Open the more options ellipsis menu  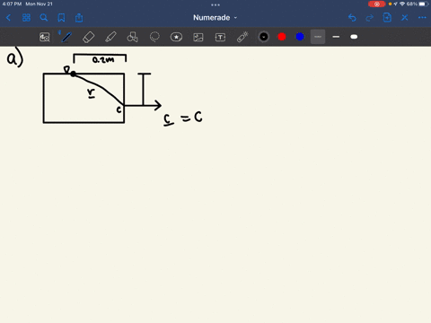[422, 18]
